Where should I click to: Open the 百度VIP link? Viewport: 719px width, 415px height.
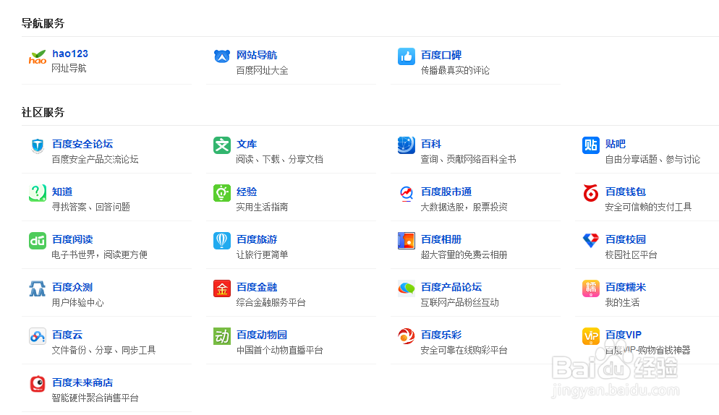(x=624, y=335)
